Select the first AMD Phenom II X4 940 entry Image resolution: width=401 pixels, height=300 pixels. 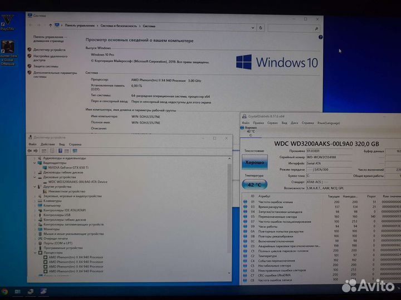pyautogui.click(x=76, y=257)
